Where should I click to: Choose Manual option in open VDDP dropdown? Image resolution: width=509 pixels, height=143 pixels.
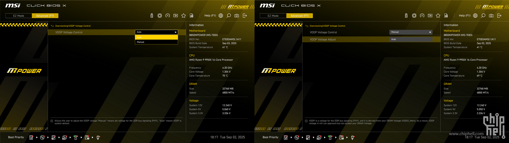tap(156, 42)
